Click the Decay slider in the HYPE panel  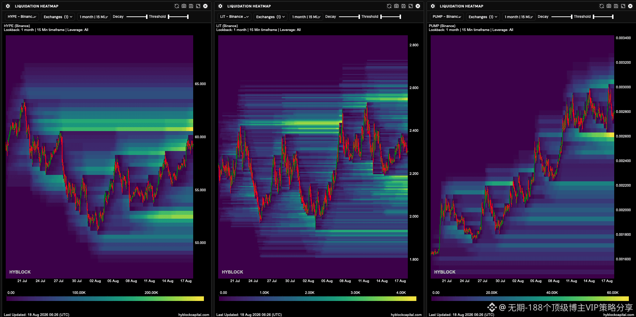[x=137, y=17]
